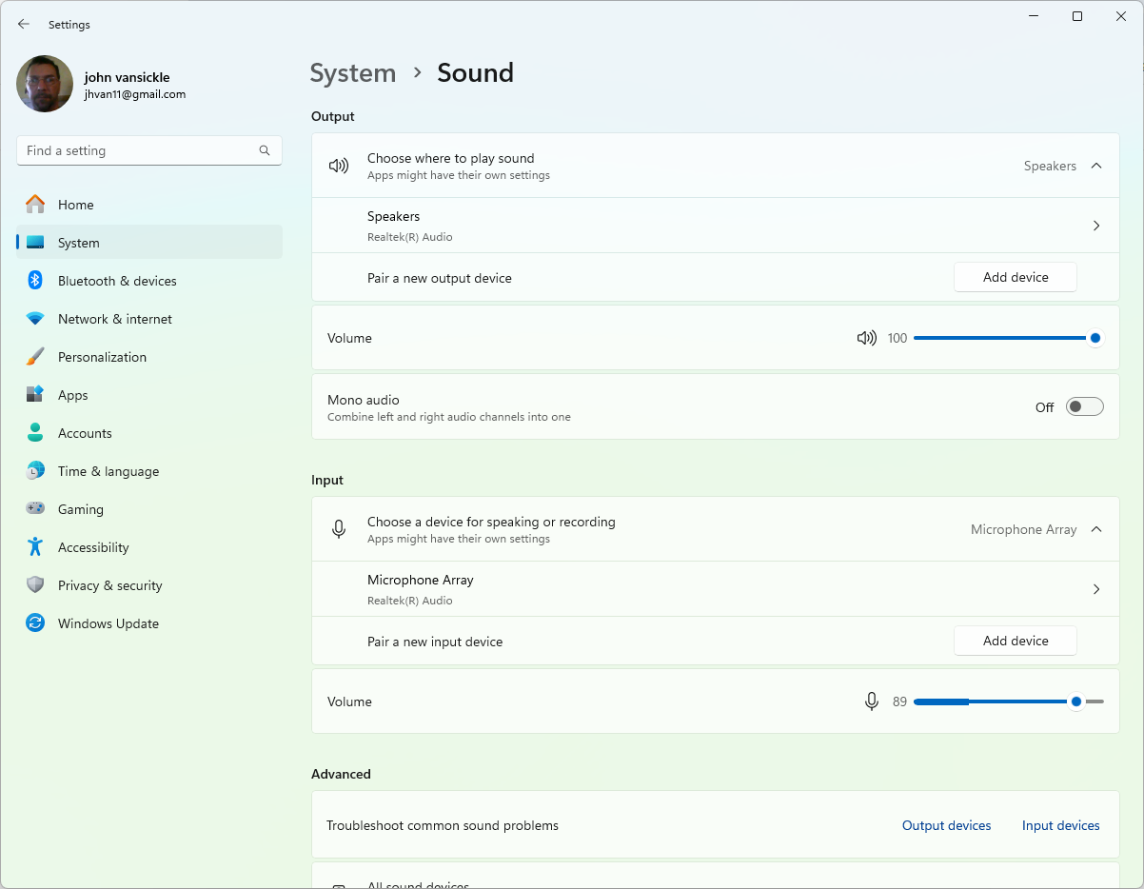Click the System monitor icon in sidebar

tap(35, 243)
